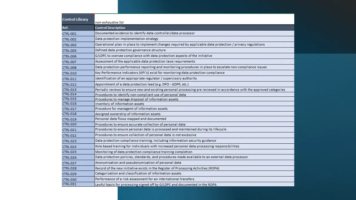The width and height of the screenshot is (356, 200).
Task: Select the 'Control Description' column header
Action: [x=110, y=28]
